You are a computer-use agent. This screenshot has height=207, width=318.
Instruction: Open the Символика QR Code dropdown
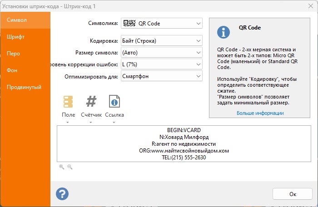click(161, 23)
